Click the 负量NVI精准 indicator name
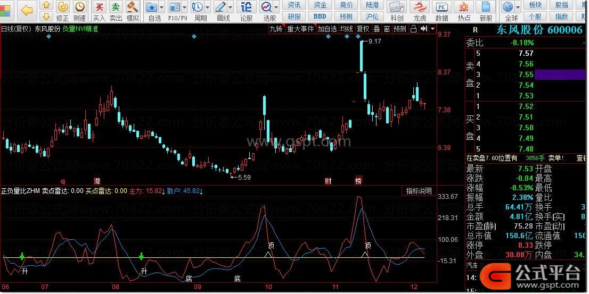Viewport: 589px width, 294px height. click(x=80, y=29)
